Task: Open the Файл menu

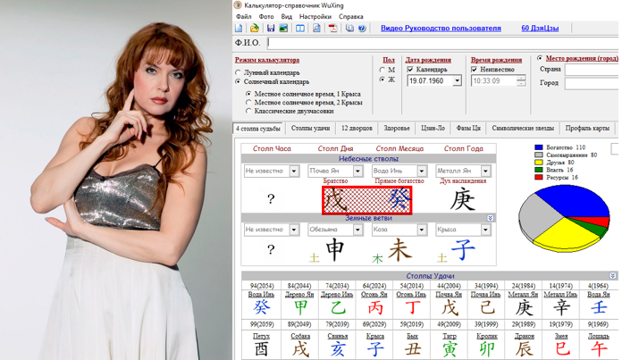Action: point(244,17)
